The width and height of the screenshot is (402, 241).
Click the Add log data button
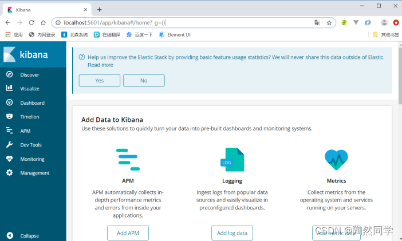232,233
